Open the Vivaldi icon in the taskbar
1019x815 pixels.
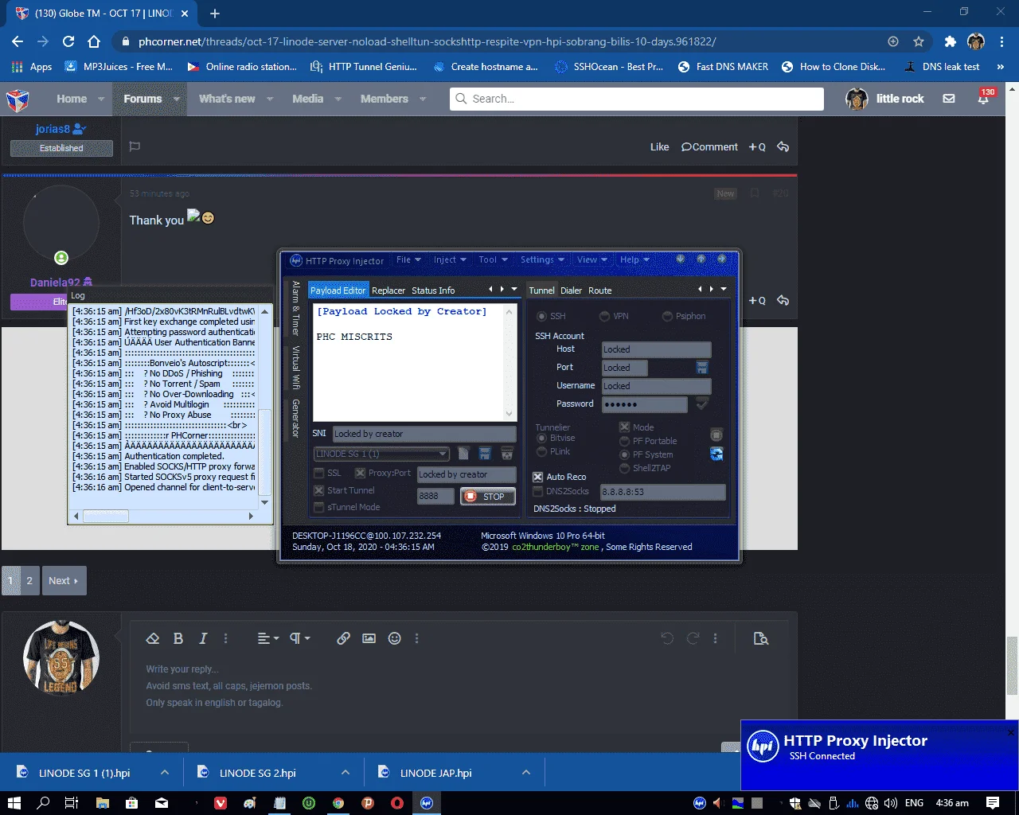[x=221, y=803]
